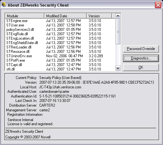Select the STResource.dll row
Viewport: 163px width, 145px height.
point(60,52)
